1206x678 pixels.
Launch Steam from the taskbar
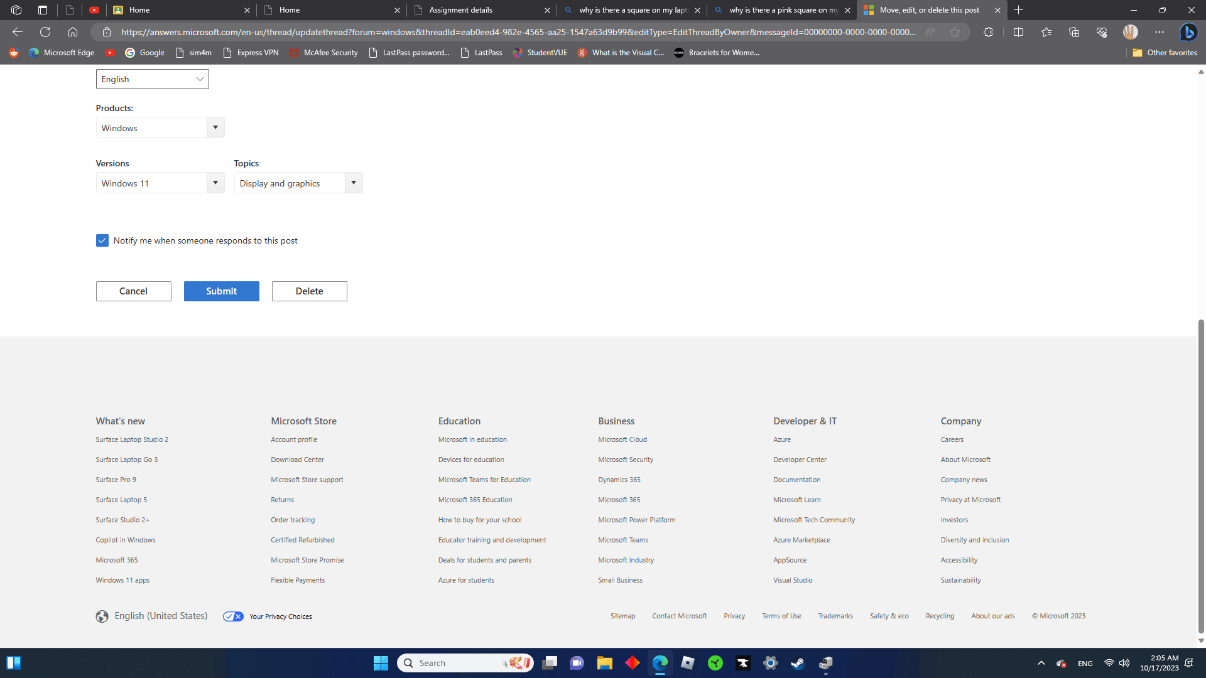(798, 663)
